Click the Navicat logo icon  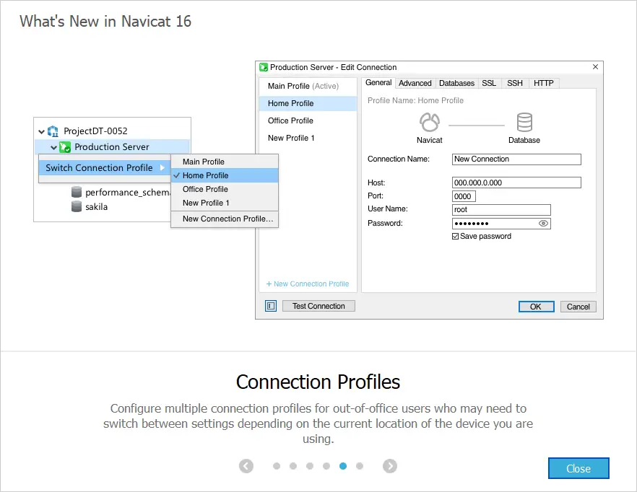[430, 122]
